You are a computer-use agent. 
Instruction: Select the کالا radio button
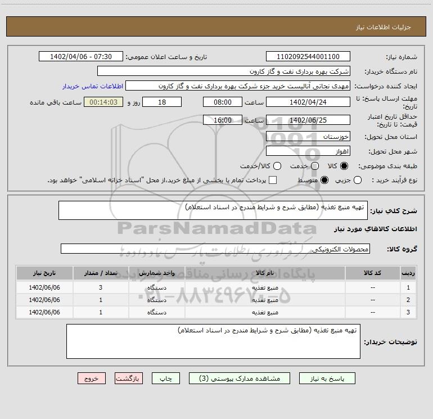tap(344, 166)
